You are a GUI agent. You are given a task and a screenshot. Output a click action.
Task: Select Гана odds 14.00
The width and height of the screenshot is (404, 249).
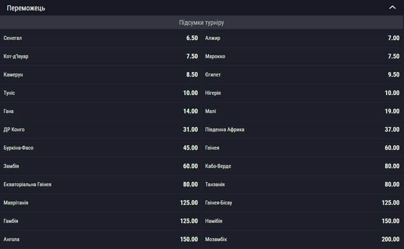100,111
